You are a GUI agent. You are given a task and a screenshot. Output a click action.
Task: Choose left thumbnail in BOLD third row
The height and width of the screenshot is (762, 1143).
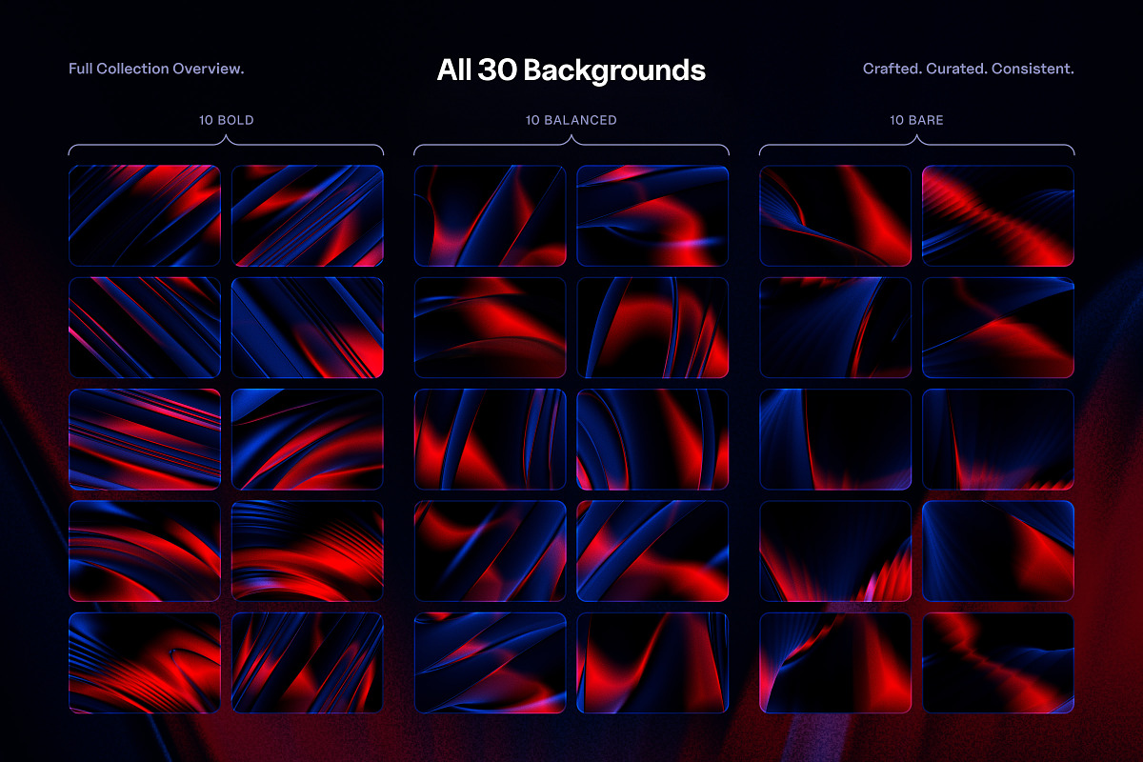pos(145,439)
